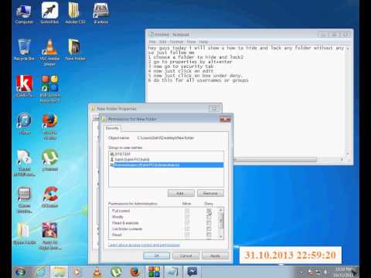The width and height of the screenshot is (371, 278).
Task: Click the Remove button
Action: click(210, 193)
